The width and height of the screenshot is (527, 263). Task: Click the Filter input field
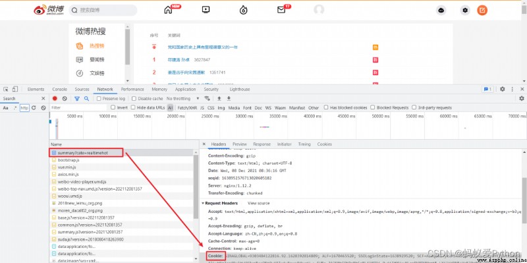point(78,107)
